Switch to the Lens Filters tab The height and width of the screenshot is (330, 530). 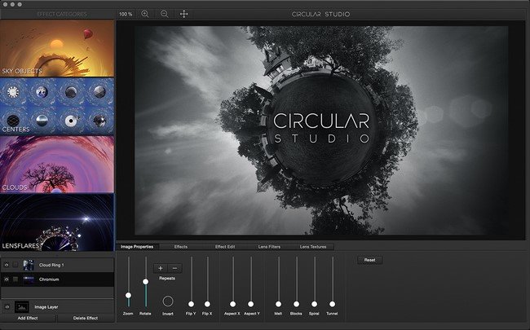269,247
